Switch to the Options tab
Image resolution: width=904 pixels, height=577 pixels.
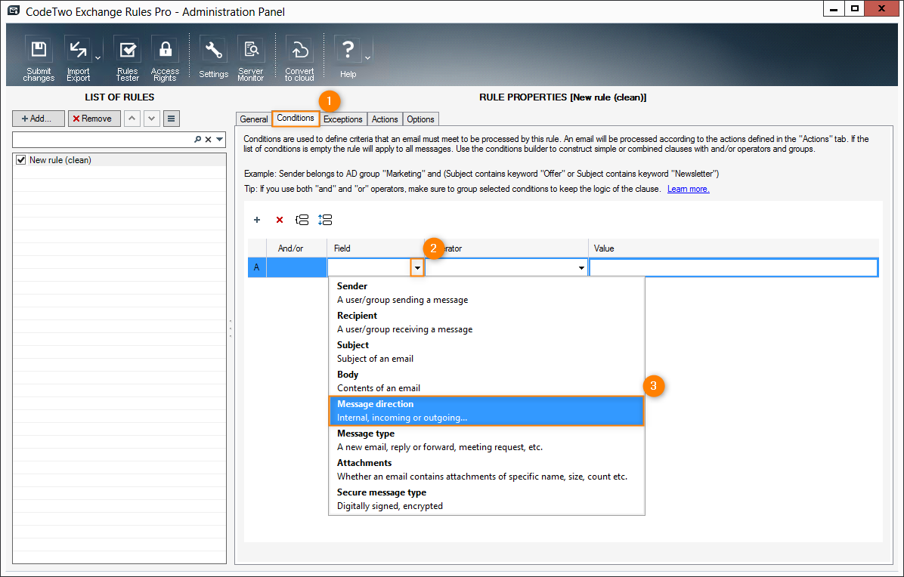click(420, 119)
